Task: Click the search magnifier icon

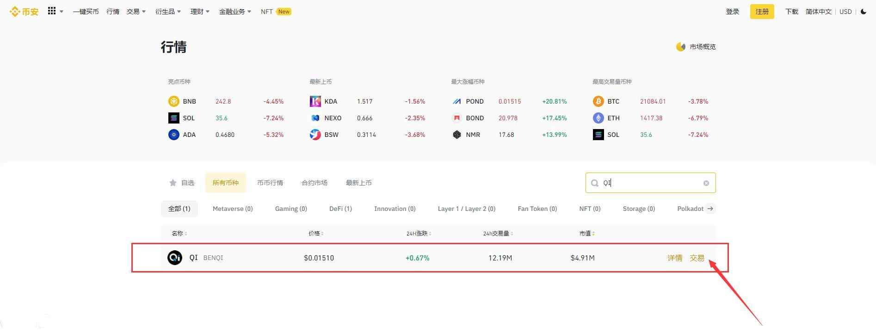Action: pyautogui.click(x=595, y=183)
